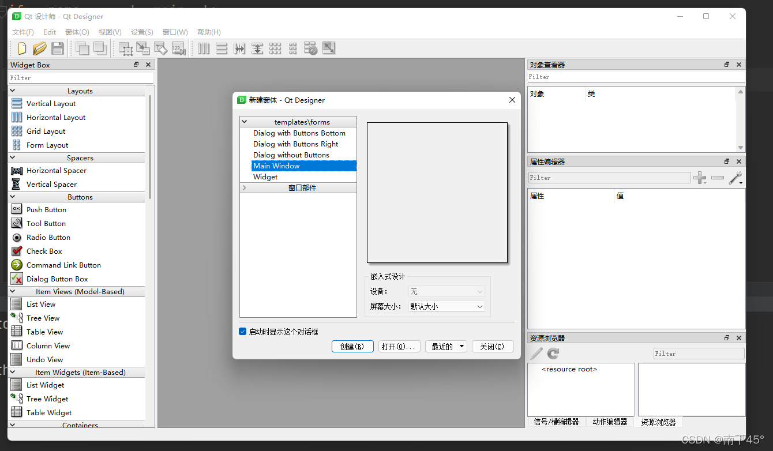Collapse the Buttons category in Widget Box
Viewport: 773px width, 451px height.
13,197
